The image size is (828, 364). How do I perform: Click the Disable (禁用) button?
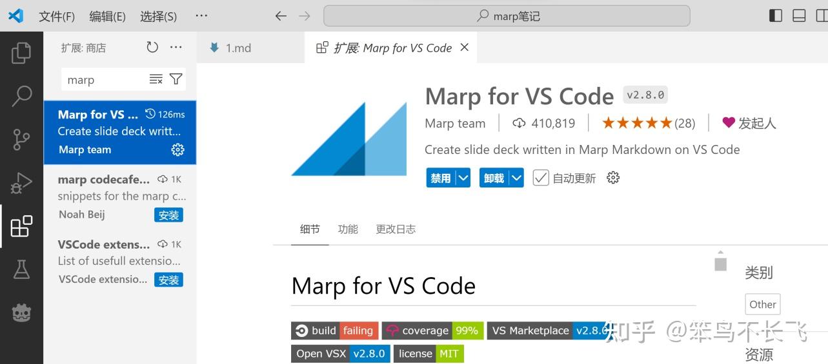(441, 178)
